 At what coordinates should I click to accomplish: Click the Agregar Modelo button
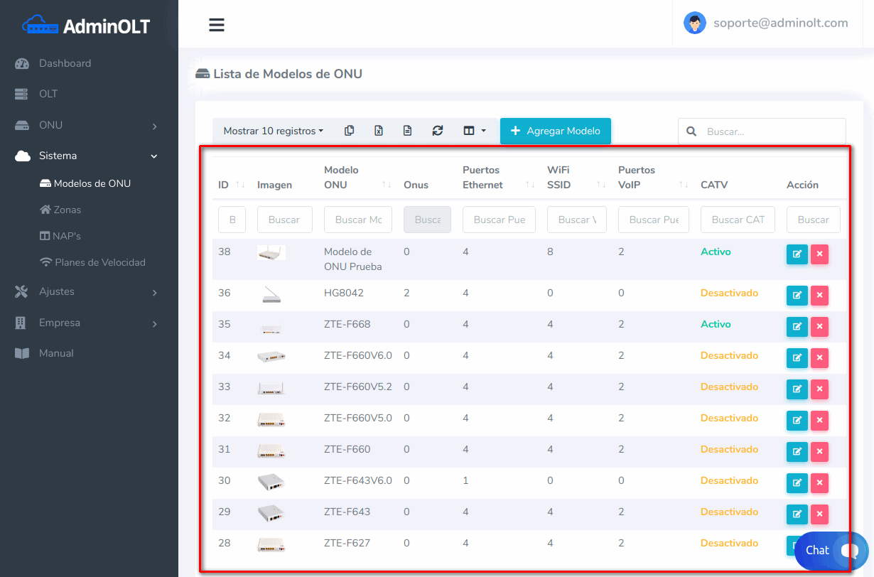(555, 131)
